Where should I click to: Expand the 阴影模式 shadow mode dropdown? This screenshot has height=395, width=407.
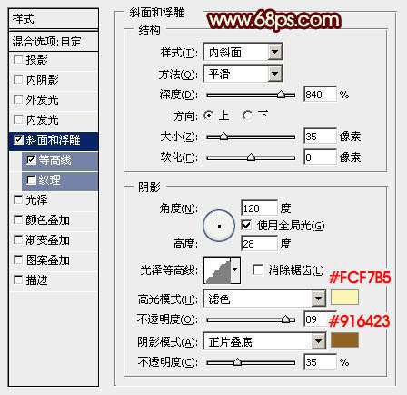click(x=264, y=341)
